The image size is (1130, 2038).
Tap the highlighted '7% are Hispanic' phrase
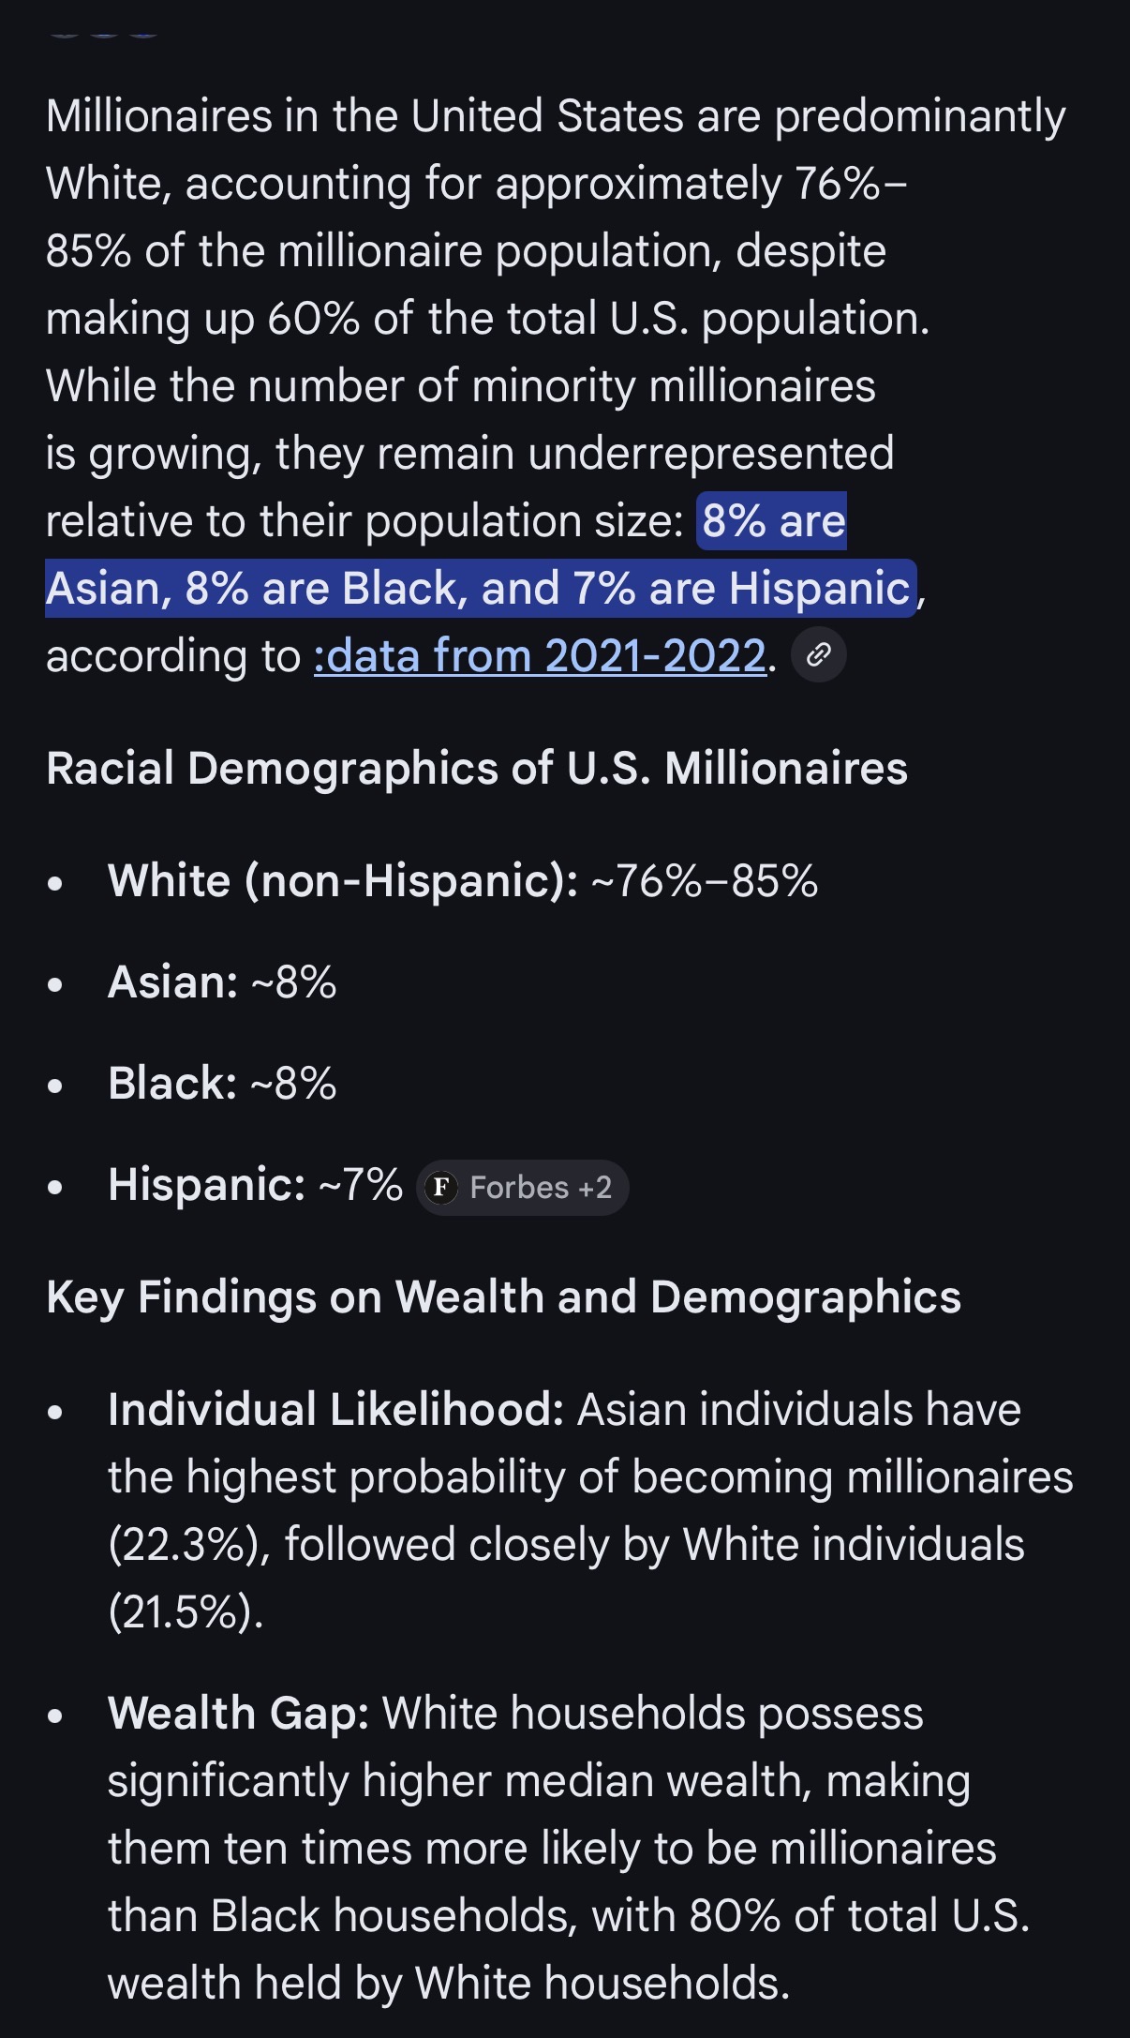[742, 589]
